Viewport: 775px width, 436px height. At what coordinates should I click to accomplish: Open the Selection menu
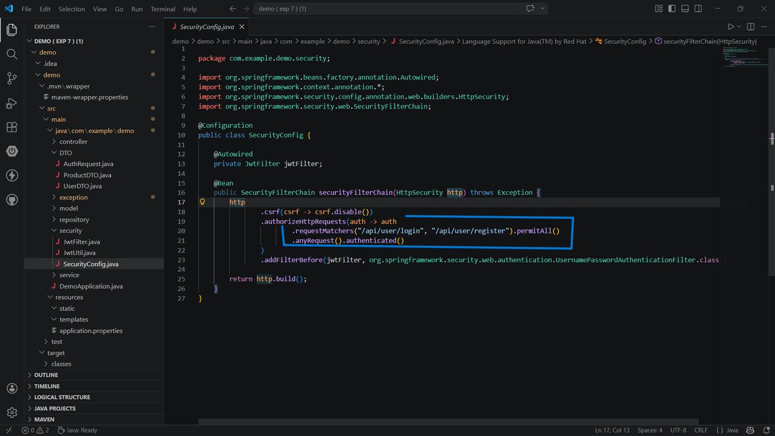pos(72,9)
